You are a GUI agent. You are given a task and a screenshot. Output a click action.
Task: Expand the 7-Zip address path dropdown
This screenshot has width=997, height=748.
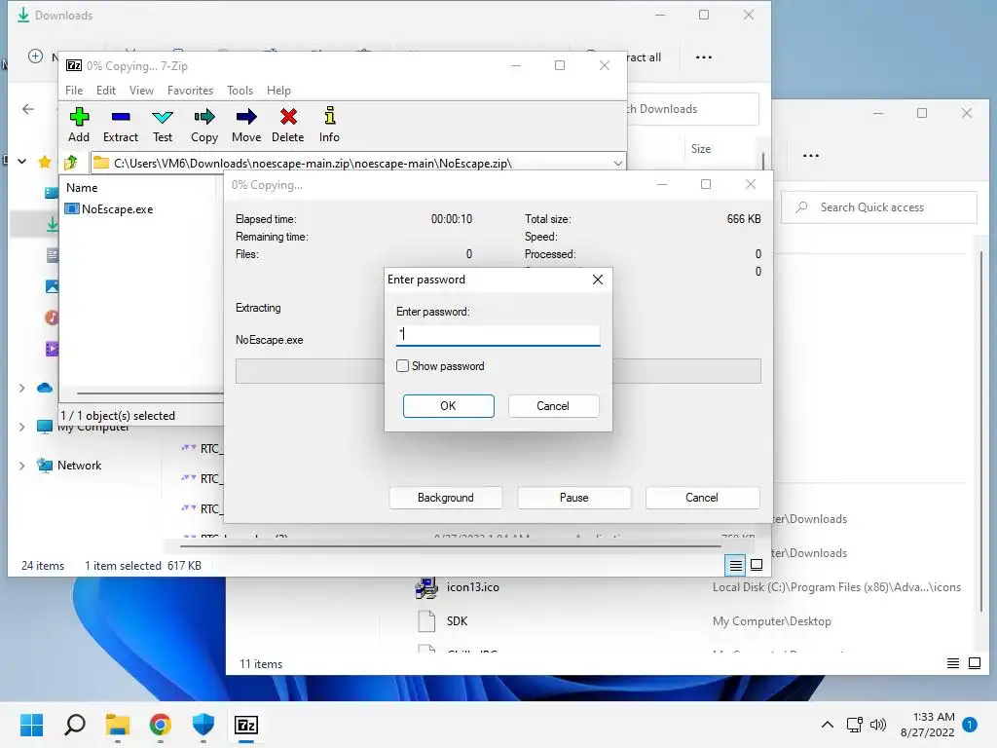pyautogui.click(x=617, y=164)
